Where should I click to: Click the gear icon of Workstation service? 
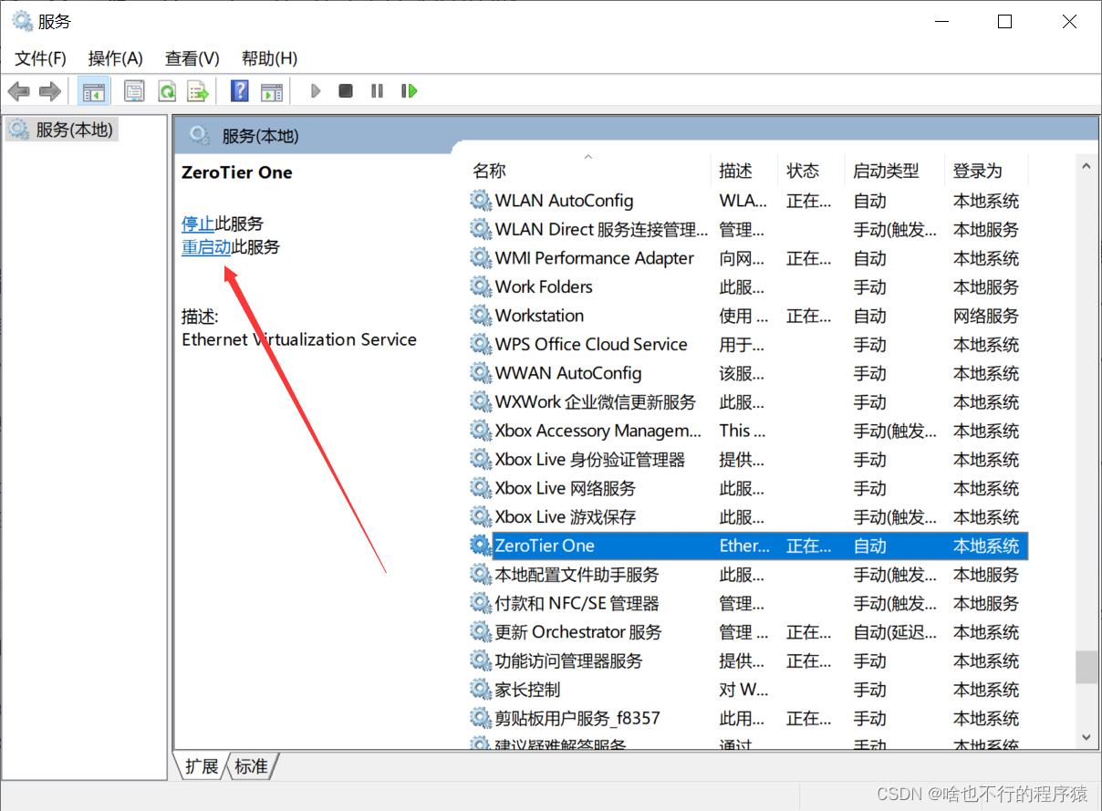coord(481,316)
